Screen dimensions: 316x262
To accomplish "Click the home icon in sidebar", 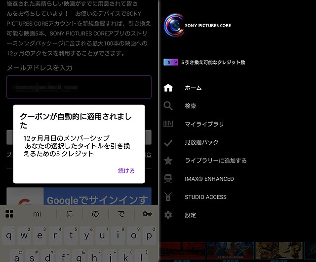I will 168,88.
